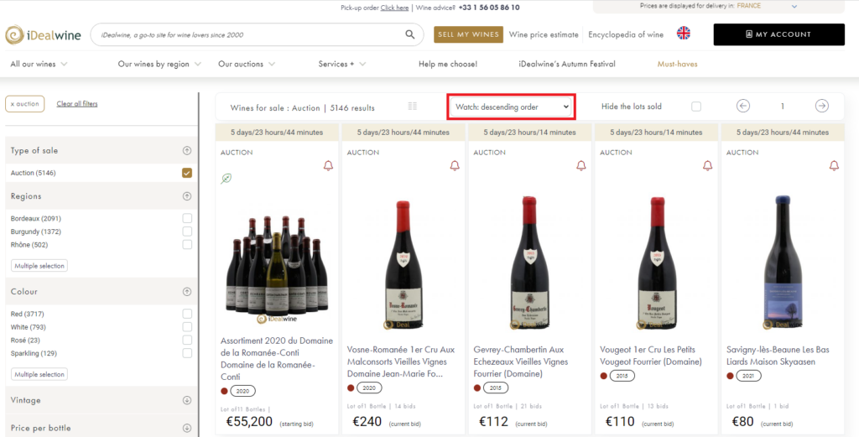Check the Bordeaux region checkbox
Viewport: 859px width, 437px height.
pos(187,218)
